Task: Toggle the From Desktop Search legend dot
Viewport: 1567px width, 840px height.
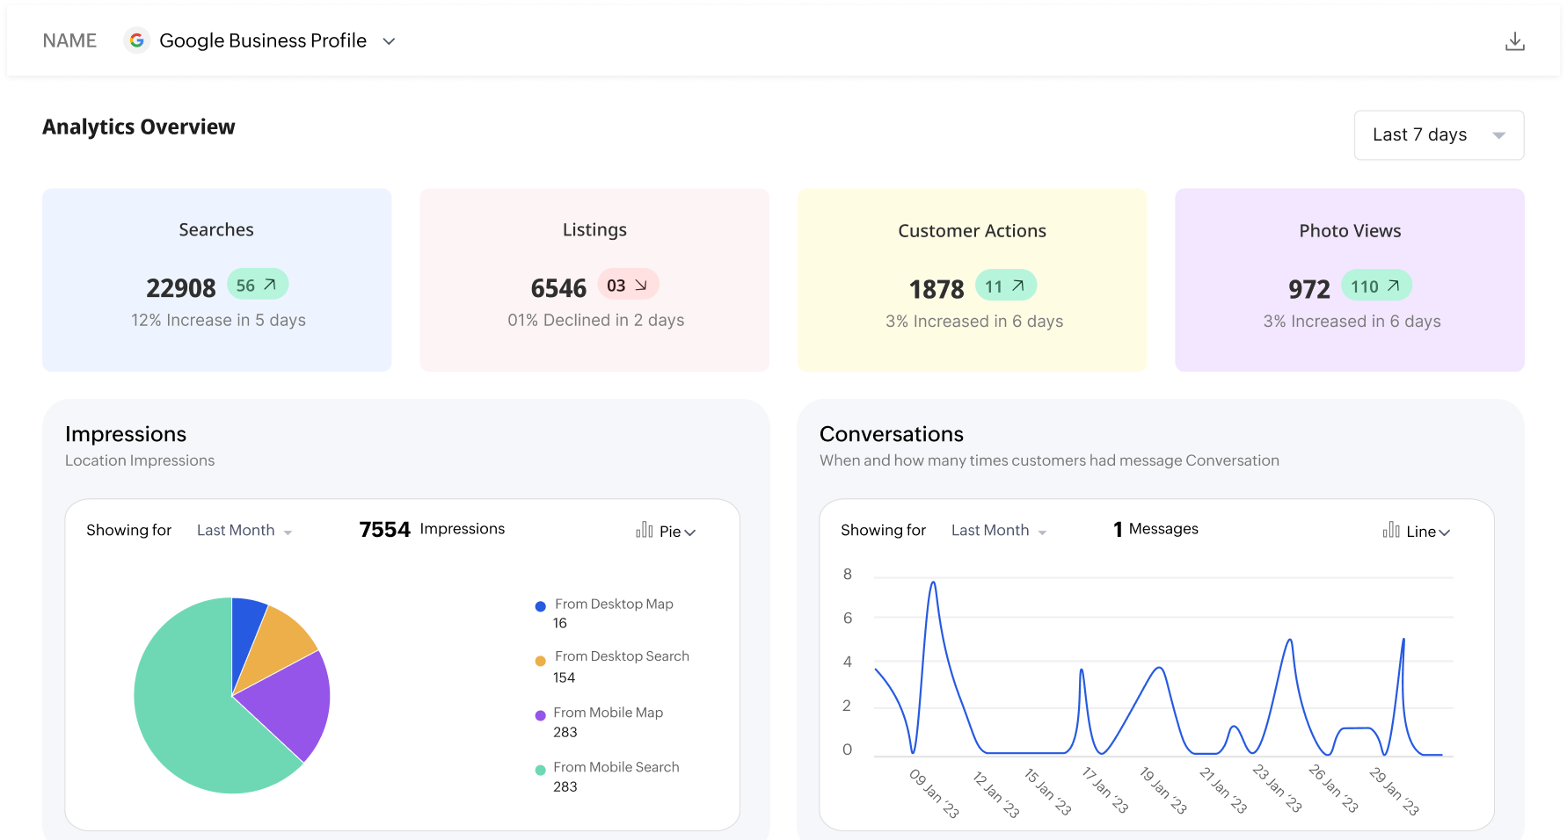Action: tap(539, 659)
